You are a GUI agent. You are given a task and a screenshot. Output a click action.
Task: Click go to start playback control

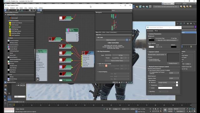point(151,109)
